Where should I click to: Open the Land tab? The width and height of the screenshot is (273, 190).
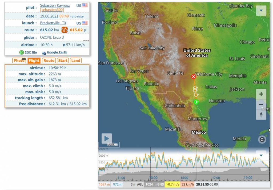tap(76, 61)
